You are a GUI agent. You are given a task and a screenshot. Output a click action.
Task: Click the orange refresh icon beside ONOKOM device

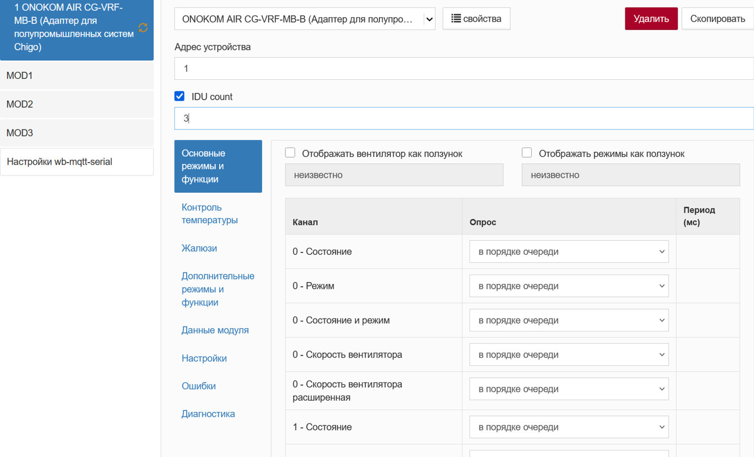point(143,28)
